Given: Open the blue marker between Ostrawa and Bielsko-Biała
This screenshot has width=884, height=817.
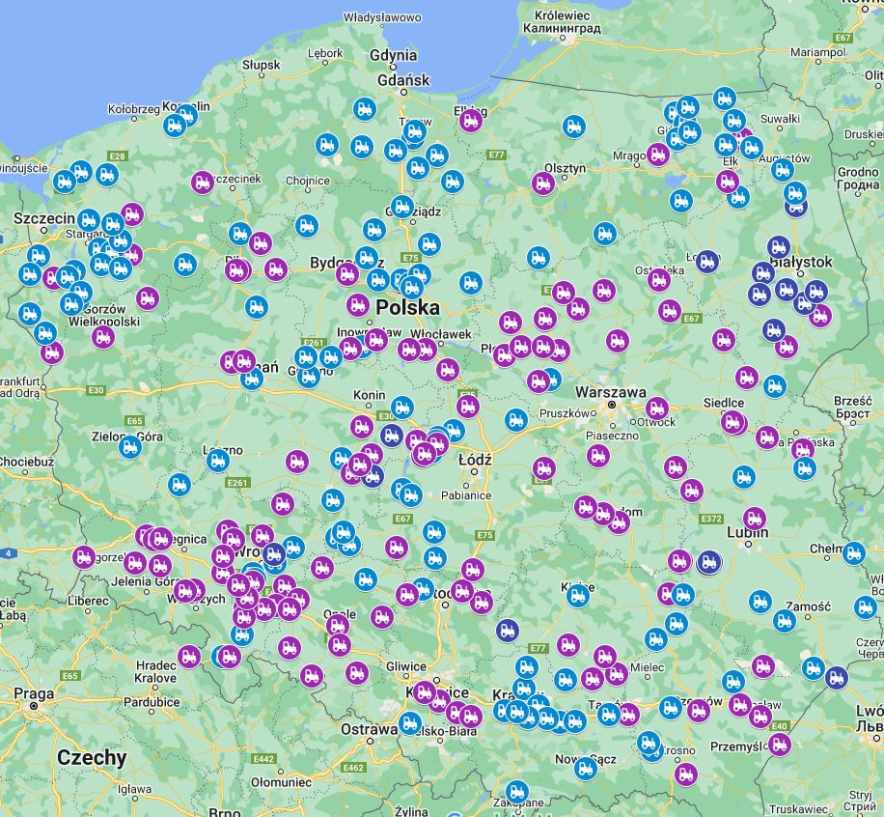Looking at the screenshot, I should click(x=410, y=722).
